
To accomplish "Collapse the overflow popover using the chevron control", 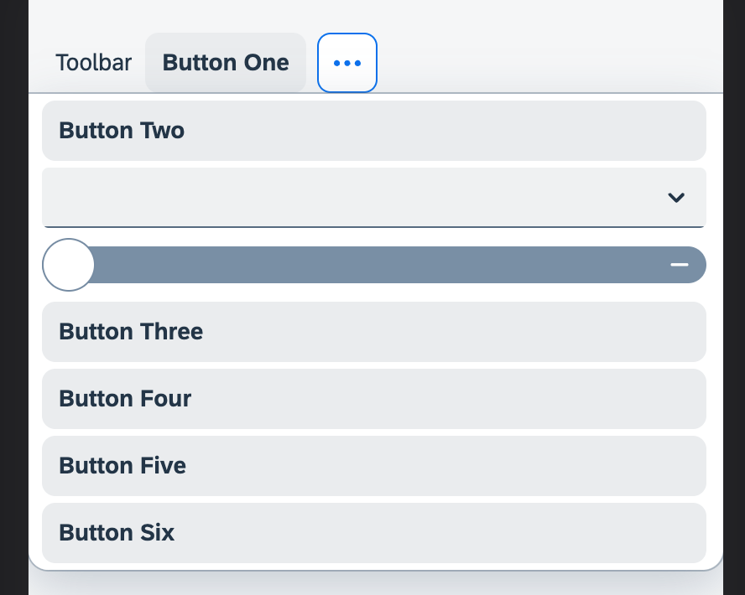I will pyautogui.click(x=675, y=198).
